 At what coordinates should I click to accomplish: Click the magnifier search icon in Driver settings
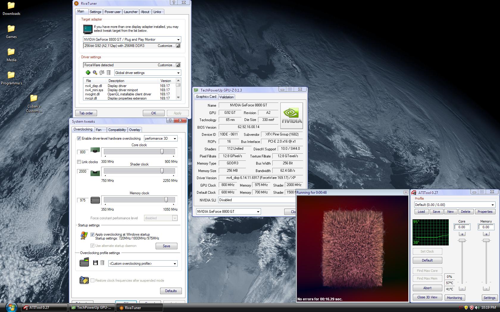tap(95, 73)
